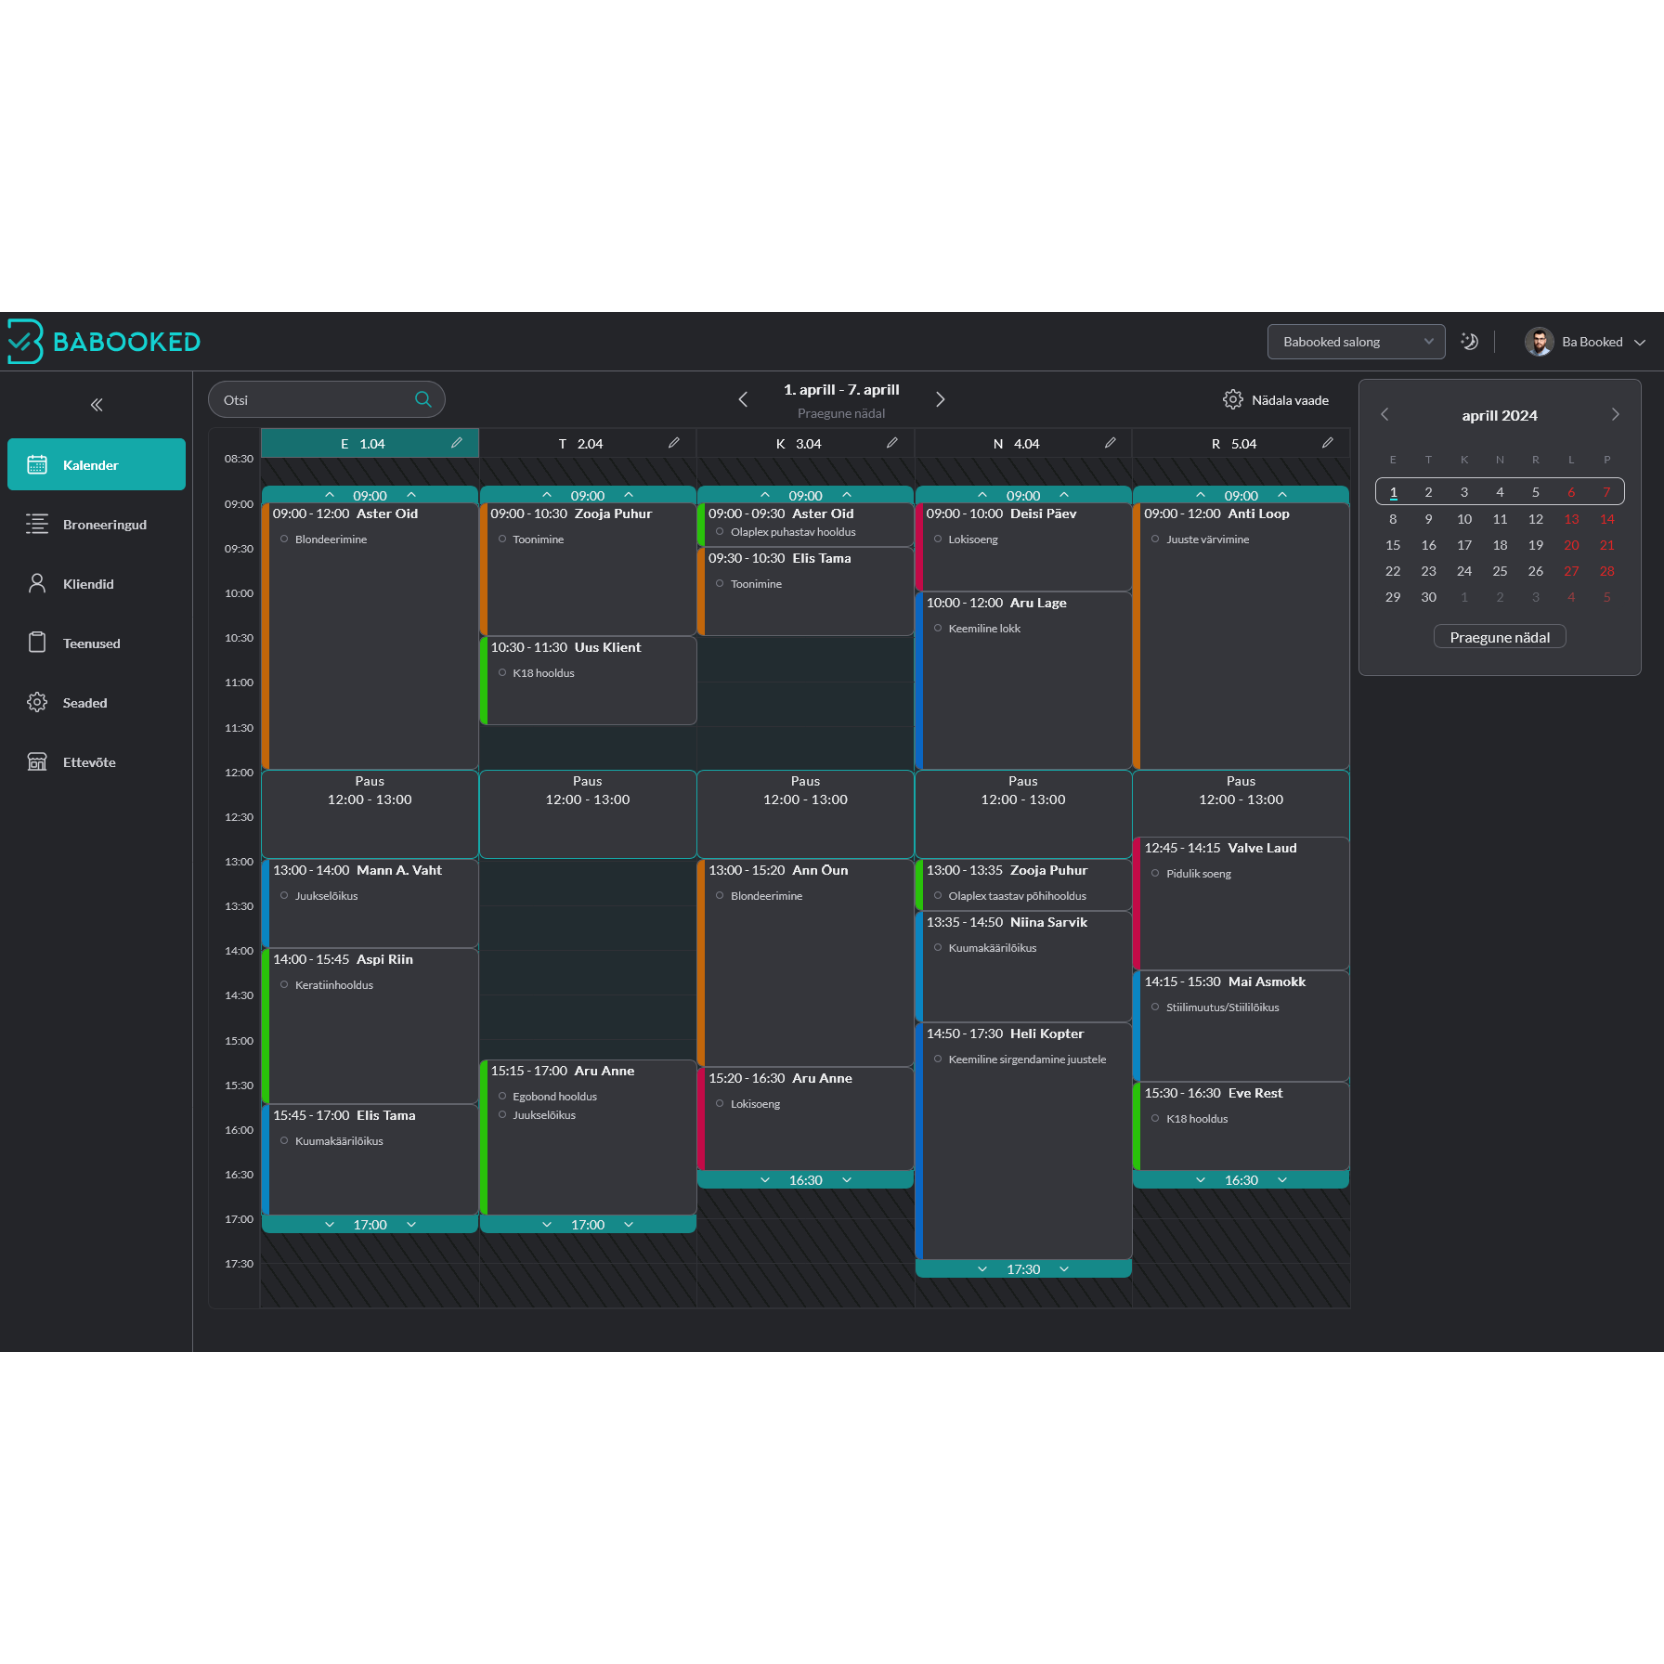Click up chevron on Tuesday 09:00 bar

point(547,495)
